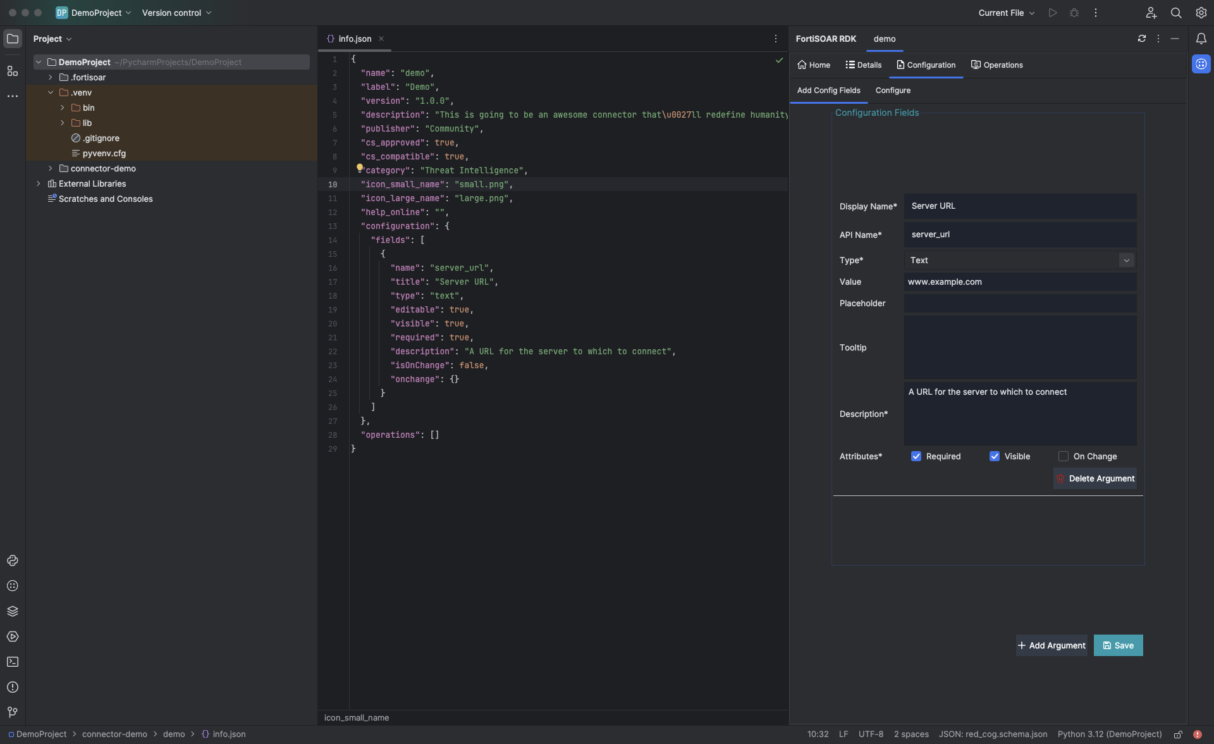Open the Type dropdown showing Text

pyautogui.click(x=1020, y=260)
